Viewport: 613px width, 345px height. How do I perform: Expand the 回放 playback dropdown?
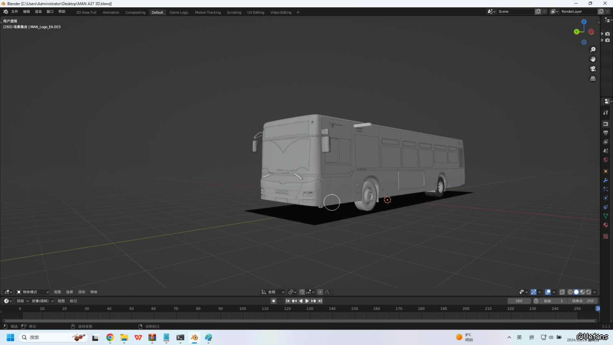(22, 301)
